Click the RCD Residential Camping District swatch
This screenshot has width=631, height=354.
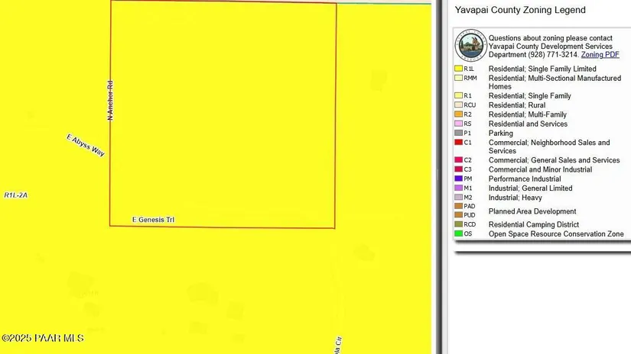point(459,224)
